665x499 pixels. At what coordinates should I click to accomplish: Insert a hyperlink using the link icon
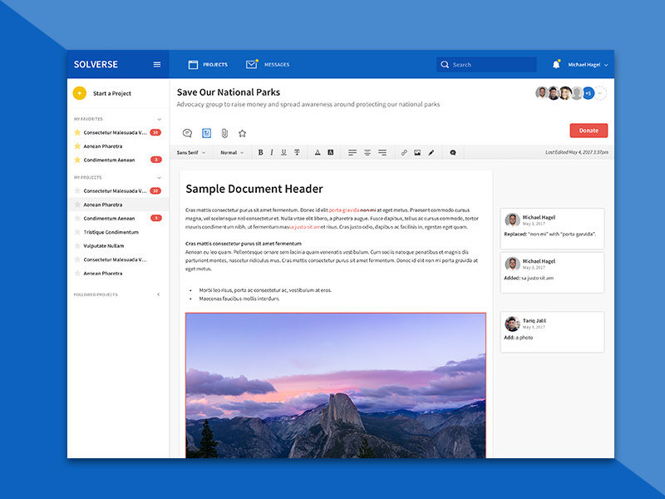(404, 152)
